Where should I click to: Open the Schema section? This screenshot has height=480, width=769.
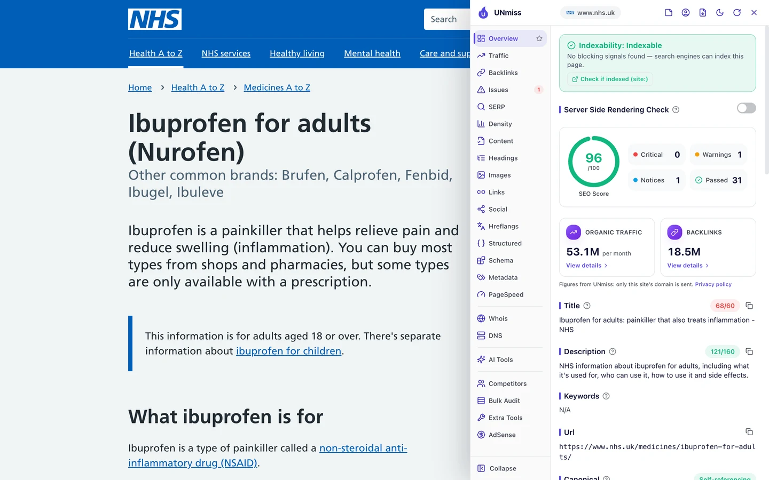[510, 260]
